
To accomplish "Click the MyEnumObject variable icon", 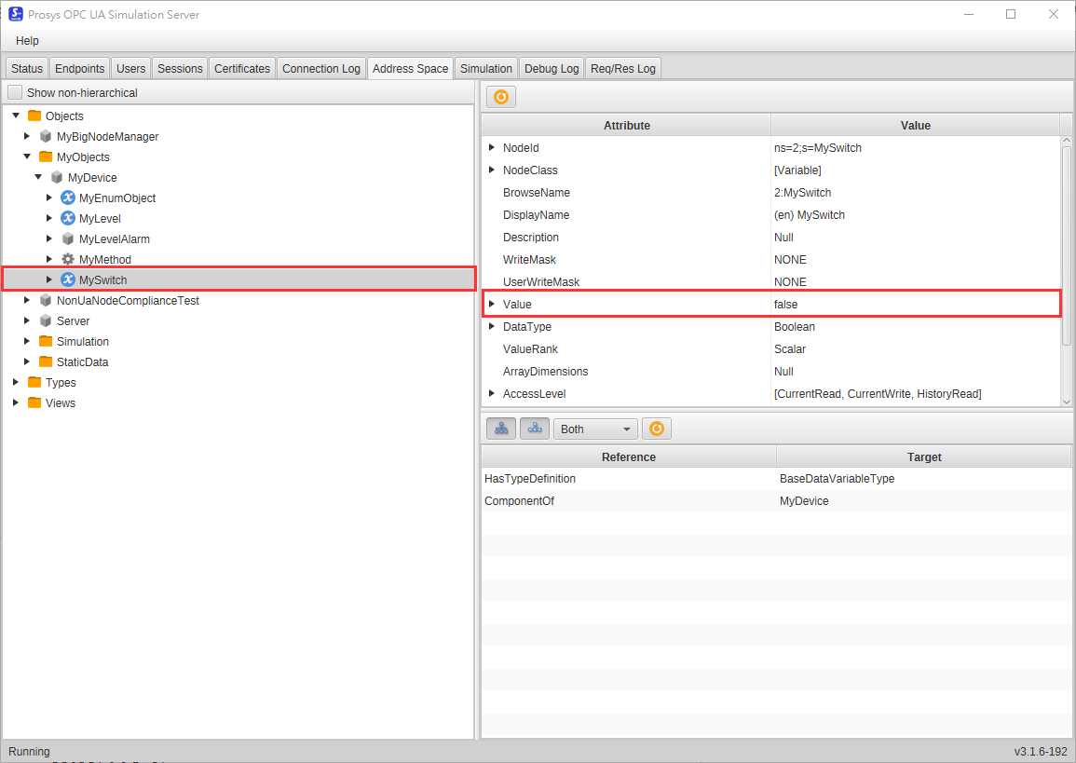I will click(x=68, y=198).
